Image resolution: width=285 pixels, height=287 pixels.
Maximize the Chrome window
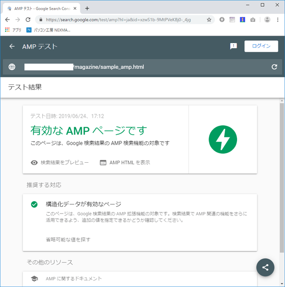pyautogui.click(x=262, y=5)
